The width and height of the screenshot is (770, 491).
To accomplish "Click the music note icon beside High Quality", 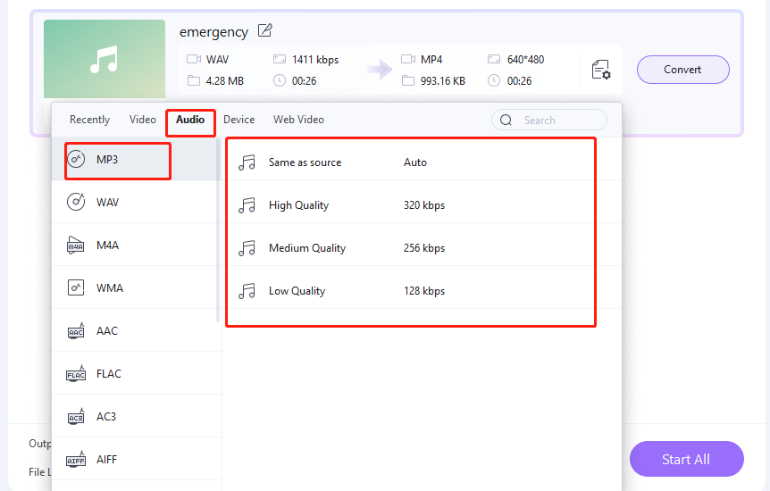I will coord(247,204).
